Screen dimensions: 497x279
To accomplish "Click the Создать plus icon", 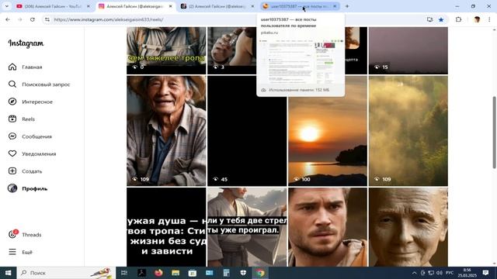I will click(x=12, y=171).
